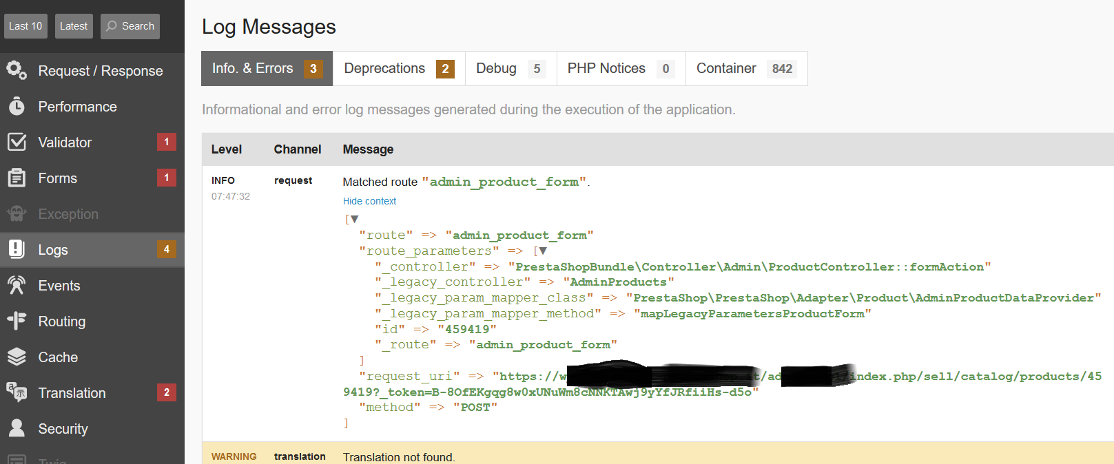Screen dimensions: 1114x464
Task: Click the Matched route message text
Action: pyautogui.click(x=466, y=182)
